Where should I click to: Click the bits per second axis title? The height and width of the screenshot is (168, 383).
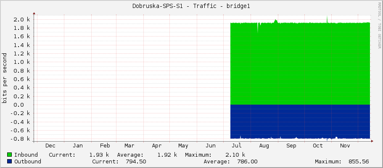tap(5, 78)
